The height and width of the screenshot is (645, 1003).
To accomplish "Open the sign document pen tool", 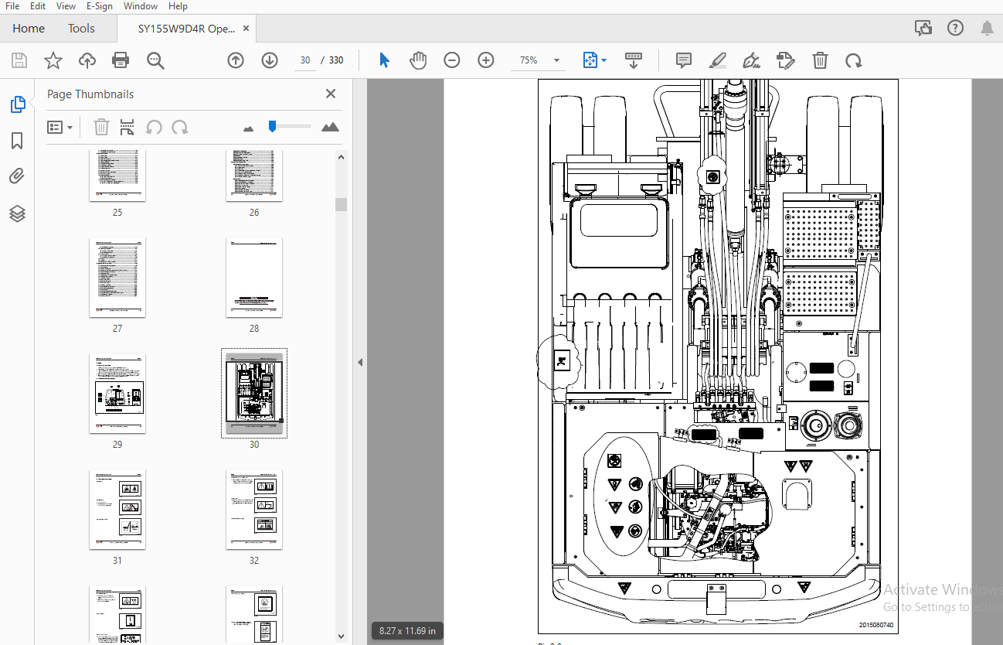I will click(x=751, y=60).
